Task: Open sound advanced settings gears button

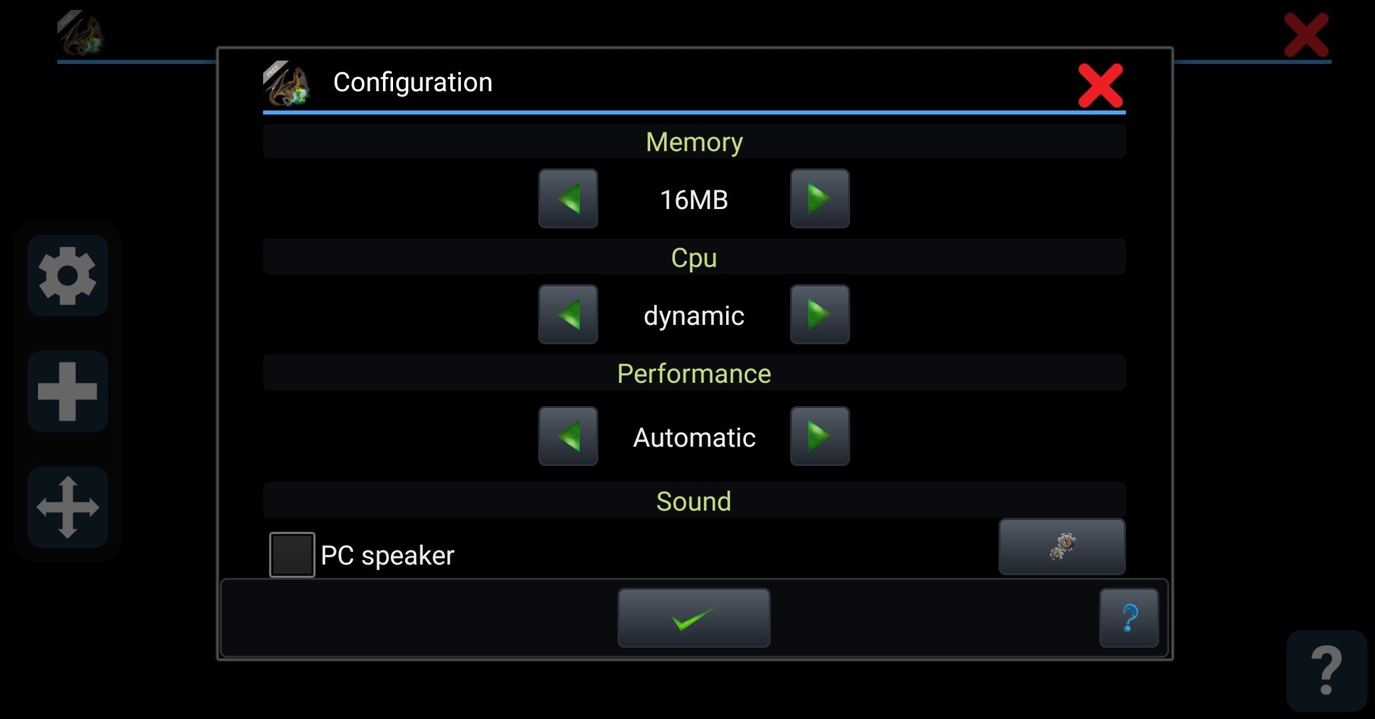Action: [x=1062, y=547]
